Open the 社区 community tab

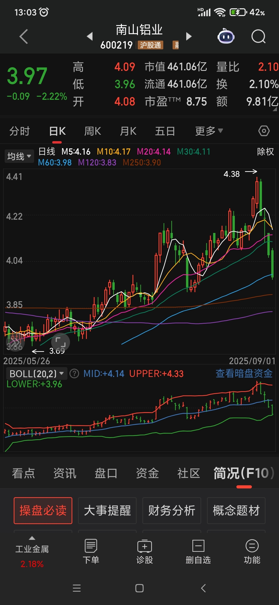pos(189,473)
